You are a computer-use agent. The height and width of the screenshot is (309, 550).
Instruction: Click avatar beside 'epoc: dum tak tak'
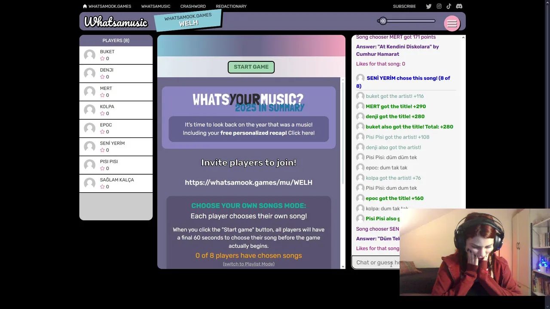coord(360,168)
